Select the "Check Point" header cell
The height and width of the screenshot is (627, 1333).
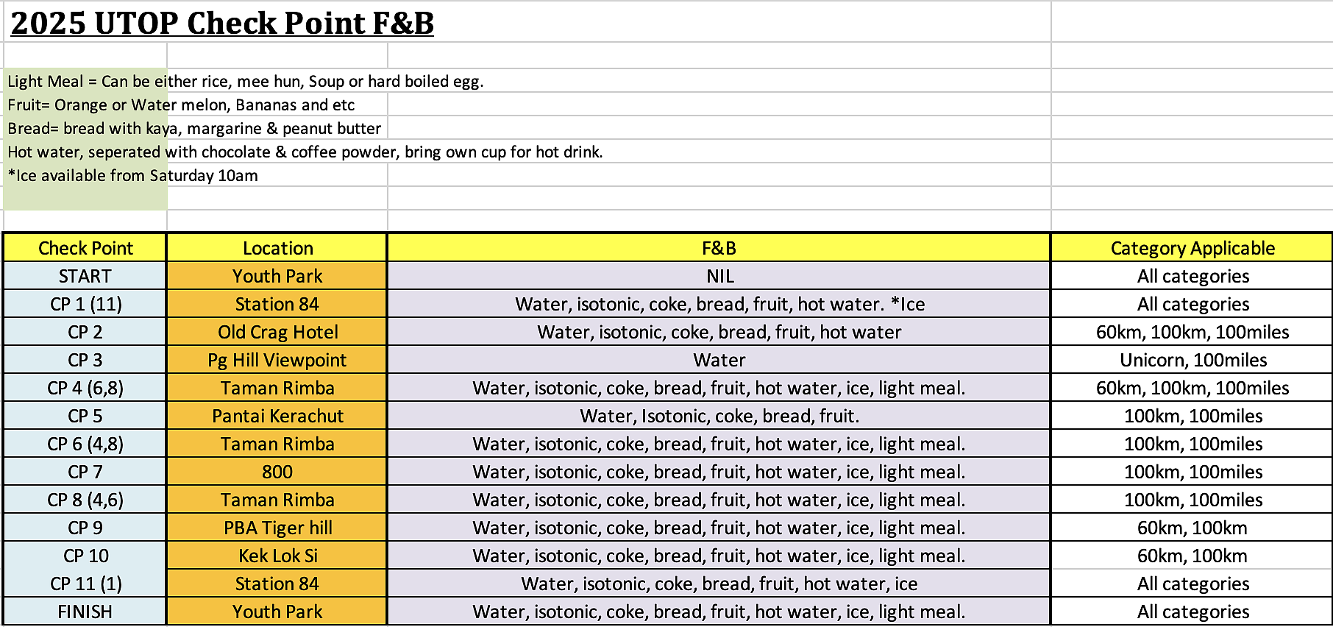(x=85, y=248)
